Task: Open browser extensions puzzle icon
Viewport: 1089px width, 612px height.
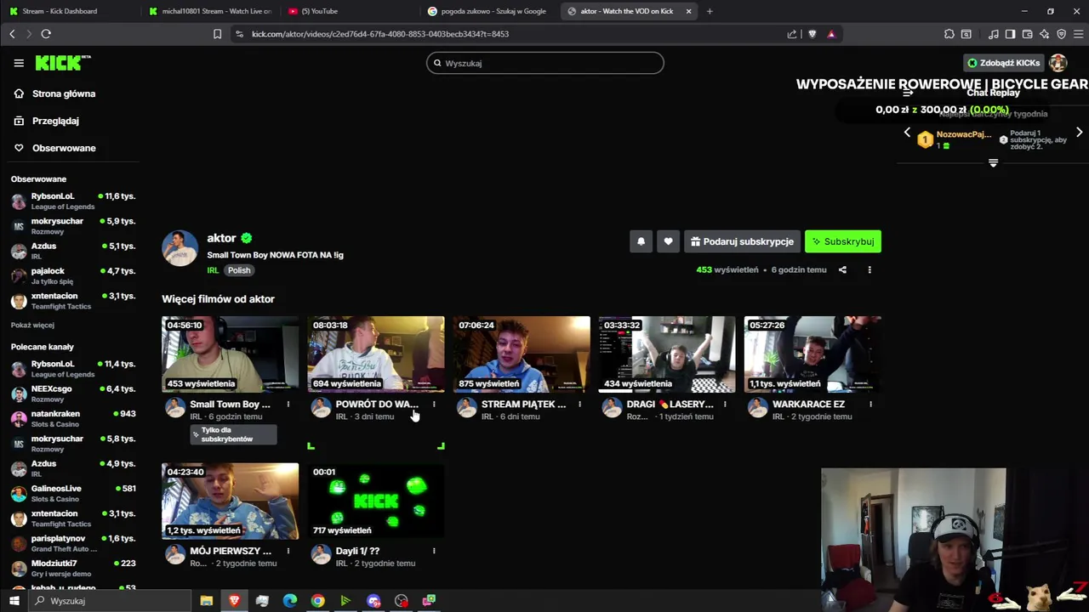Action: [949, 34]
